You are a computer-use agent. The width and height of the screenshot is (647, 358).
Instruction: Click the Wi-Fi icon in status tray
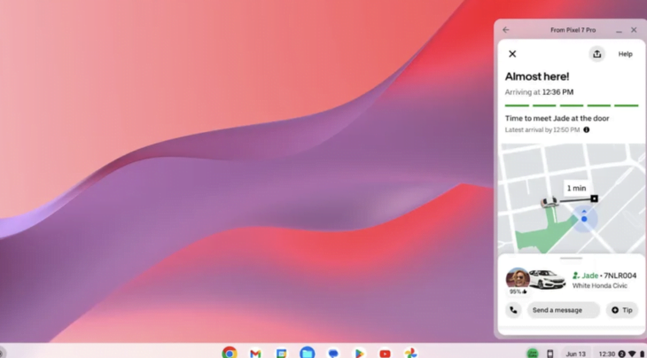pyautogui.click(x=632, y=354)
